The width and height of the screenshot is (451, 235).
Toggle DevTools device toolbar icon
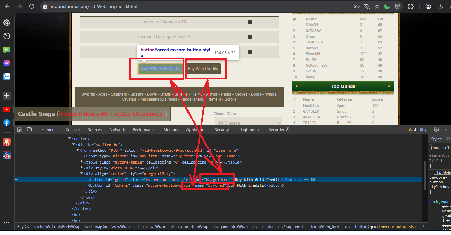(29, 129)
